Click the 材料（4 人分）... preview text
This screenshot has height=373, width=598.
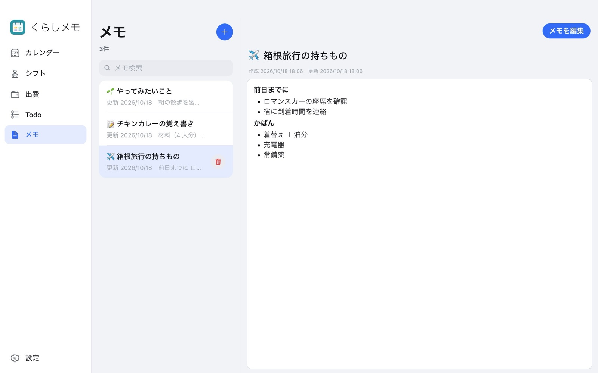tap(181, 135)
